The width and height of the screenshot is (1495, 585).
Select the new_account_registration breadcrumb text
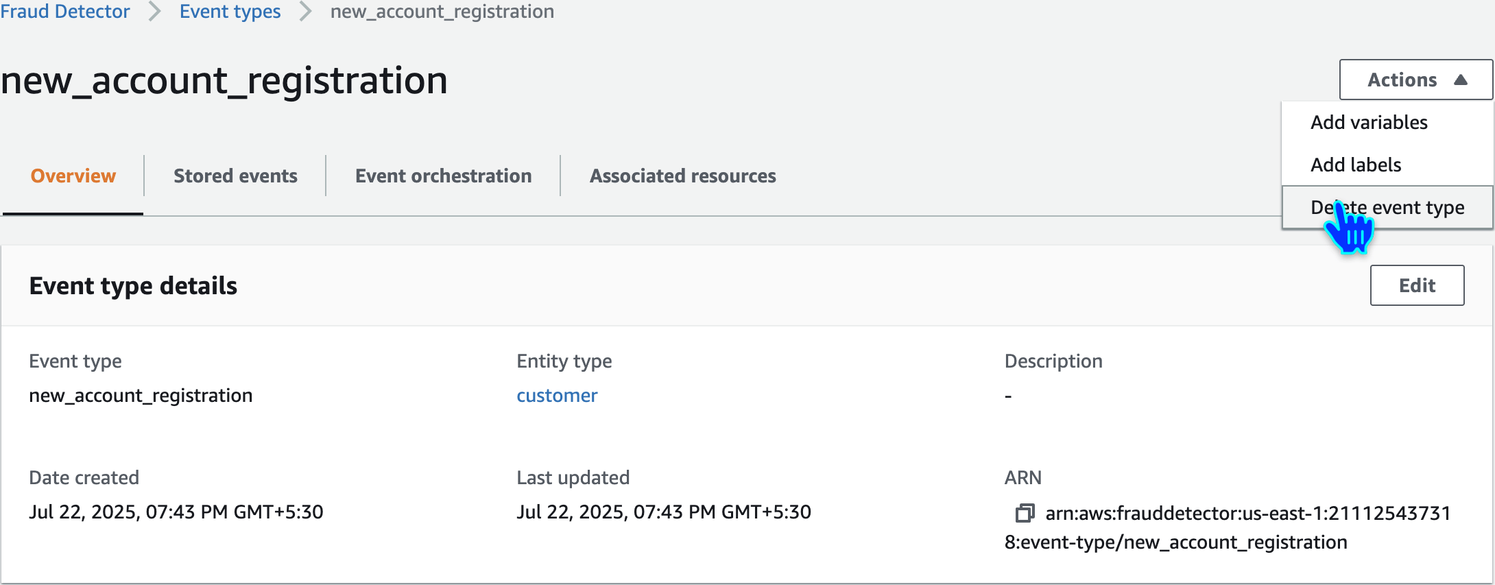(x=442, y=12)
